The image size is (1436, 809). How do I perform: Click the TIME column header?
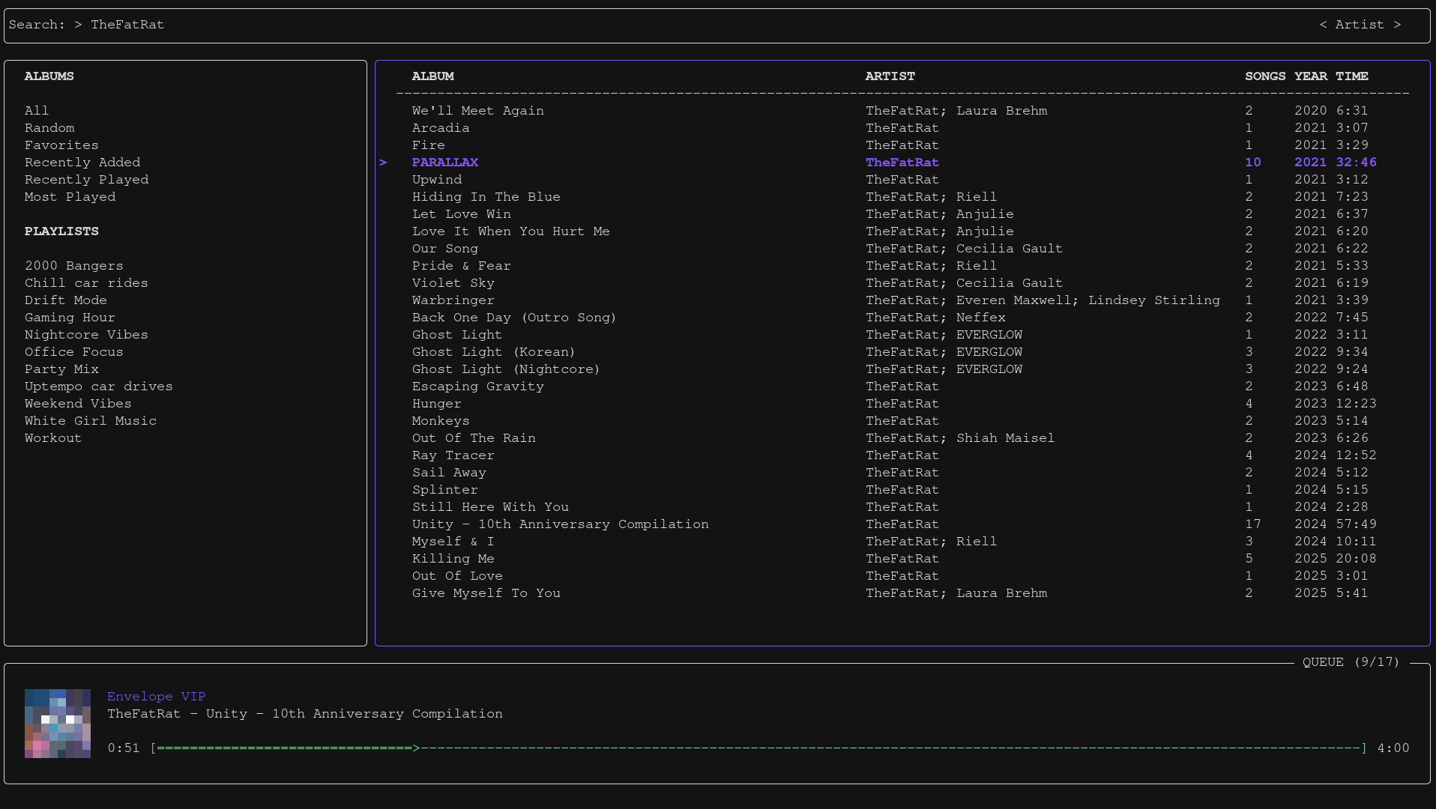pyautogui.click(x=1352, y=76)
